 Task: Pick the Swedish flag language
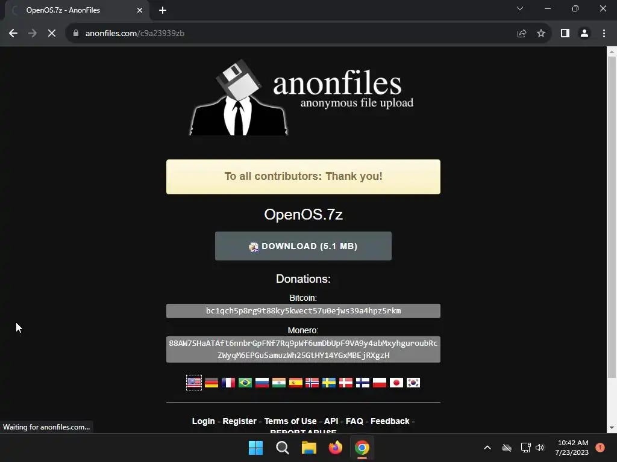tap(329, 383)
